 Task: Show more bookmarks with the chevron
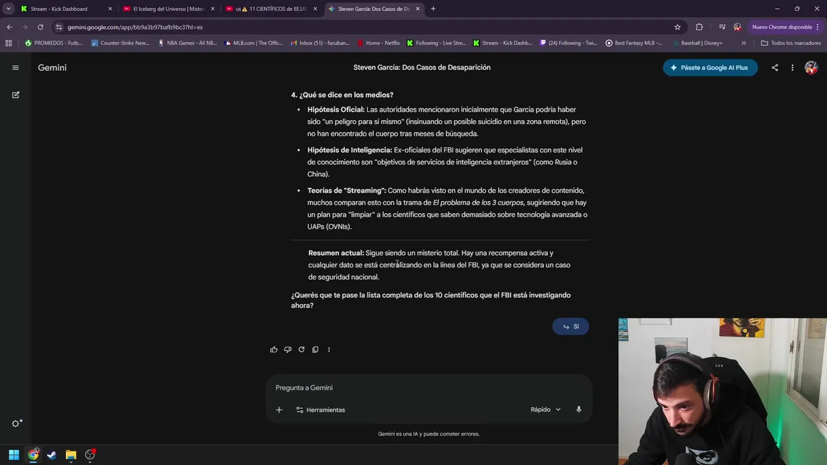(x=744, y=43)
